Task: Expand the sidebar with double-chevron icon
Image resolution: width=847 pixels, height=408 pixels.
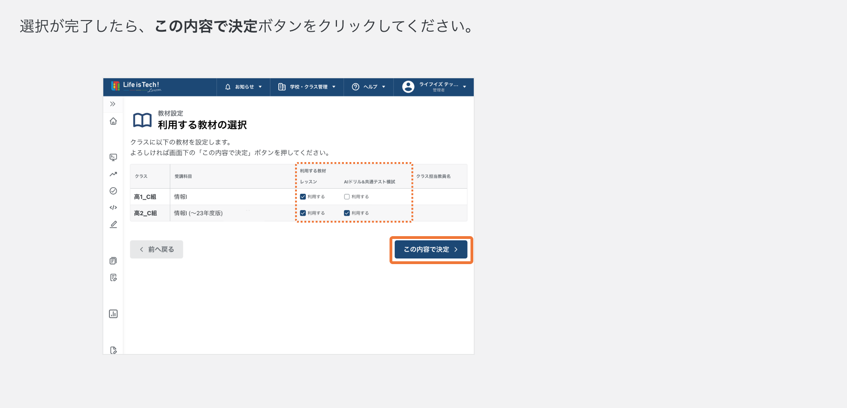Action: tap(113, 104)
